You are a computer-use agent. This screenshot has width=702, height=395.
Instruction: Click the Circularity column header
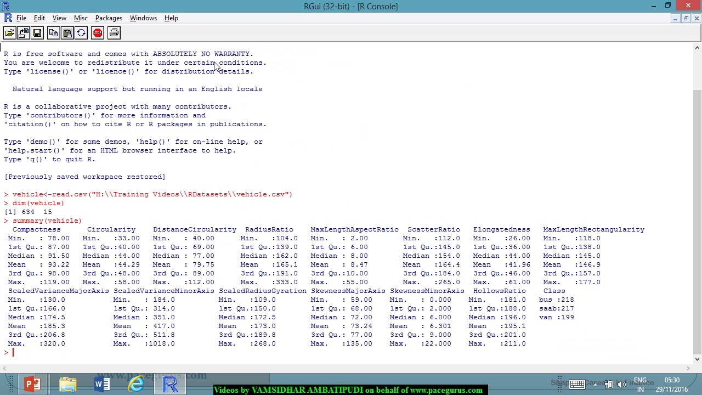tap(111, 229)
